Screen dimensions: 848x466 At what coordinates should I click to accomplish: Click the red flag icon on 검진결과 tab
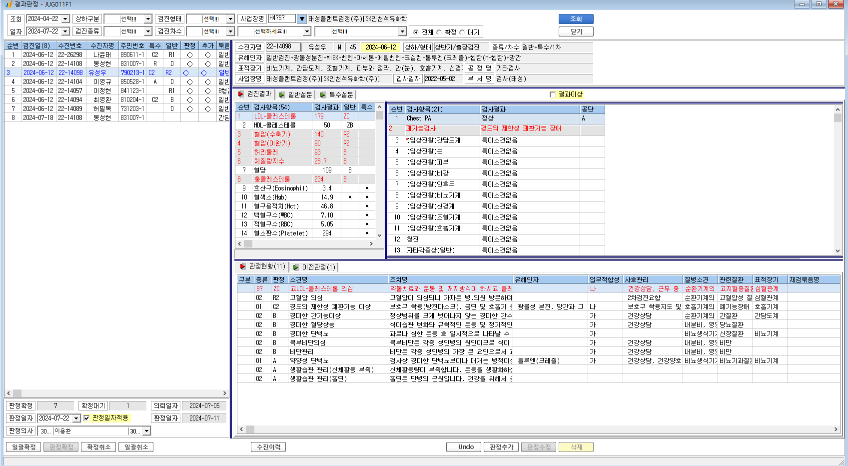pyautogui.click(x=241, y=94)
